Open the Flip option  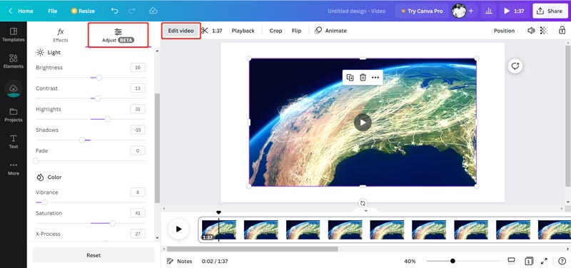point(296,31)
